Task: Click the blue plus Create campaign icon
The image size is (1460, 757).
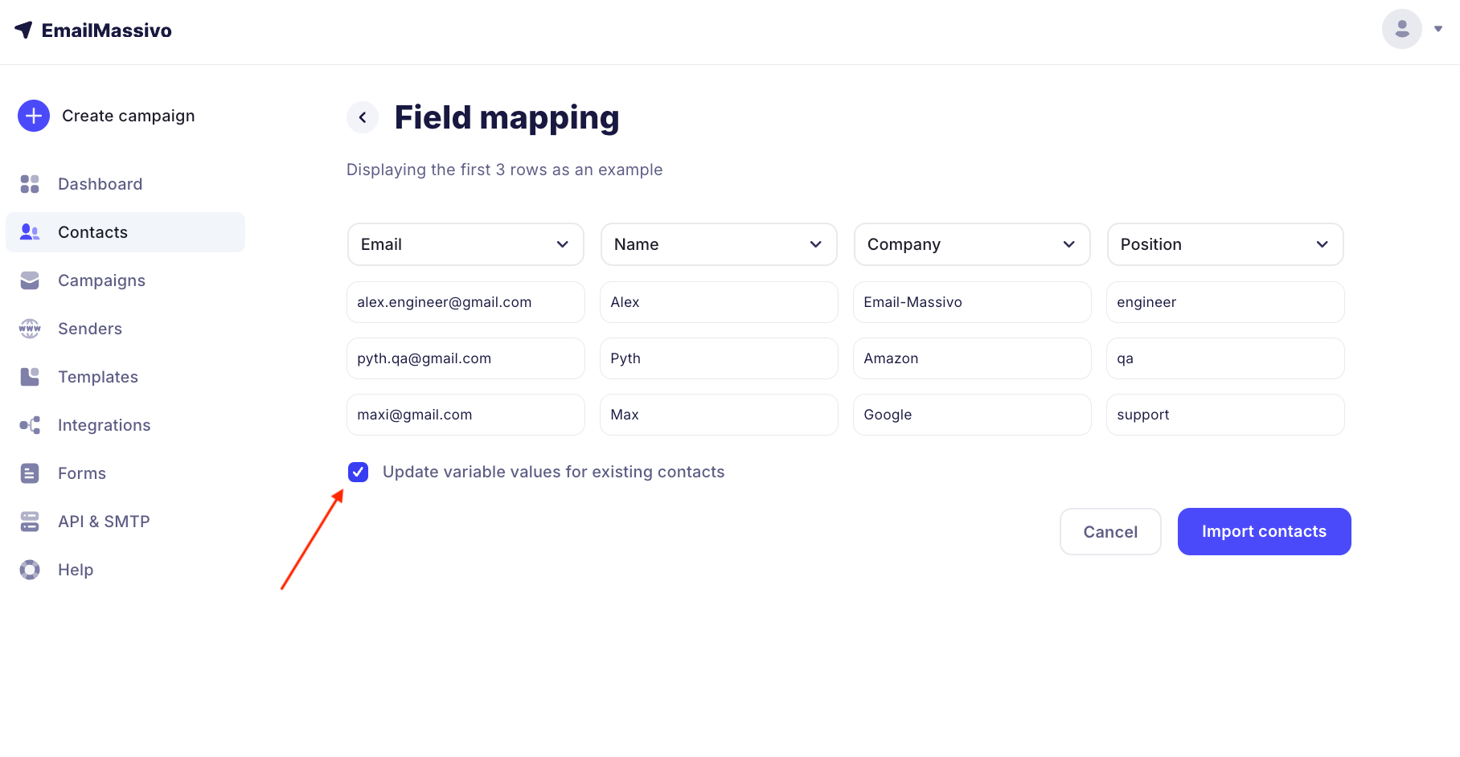Action: coord(34,116)
